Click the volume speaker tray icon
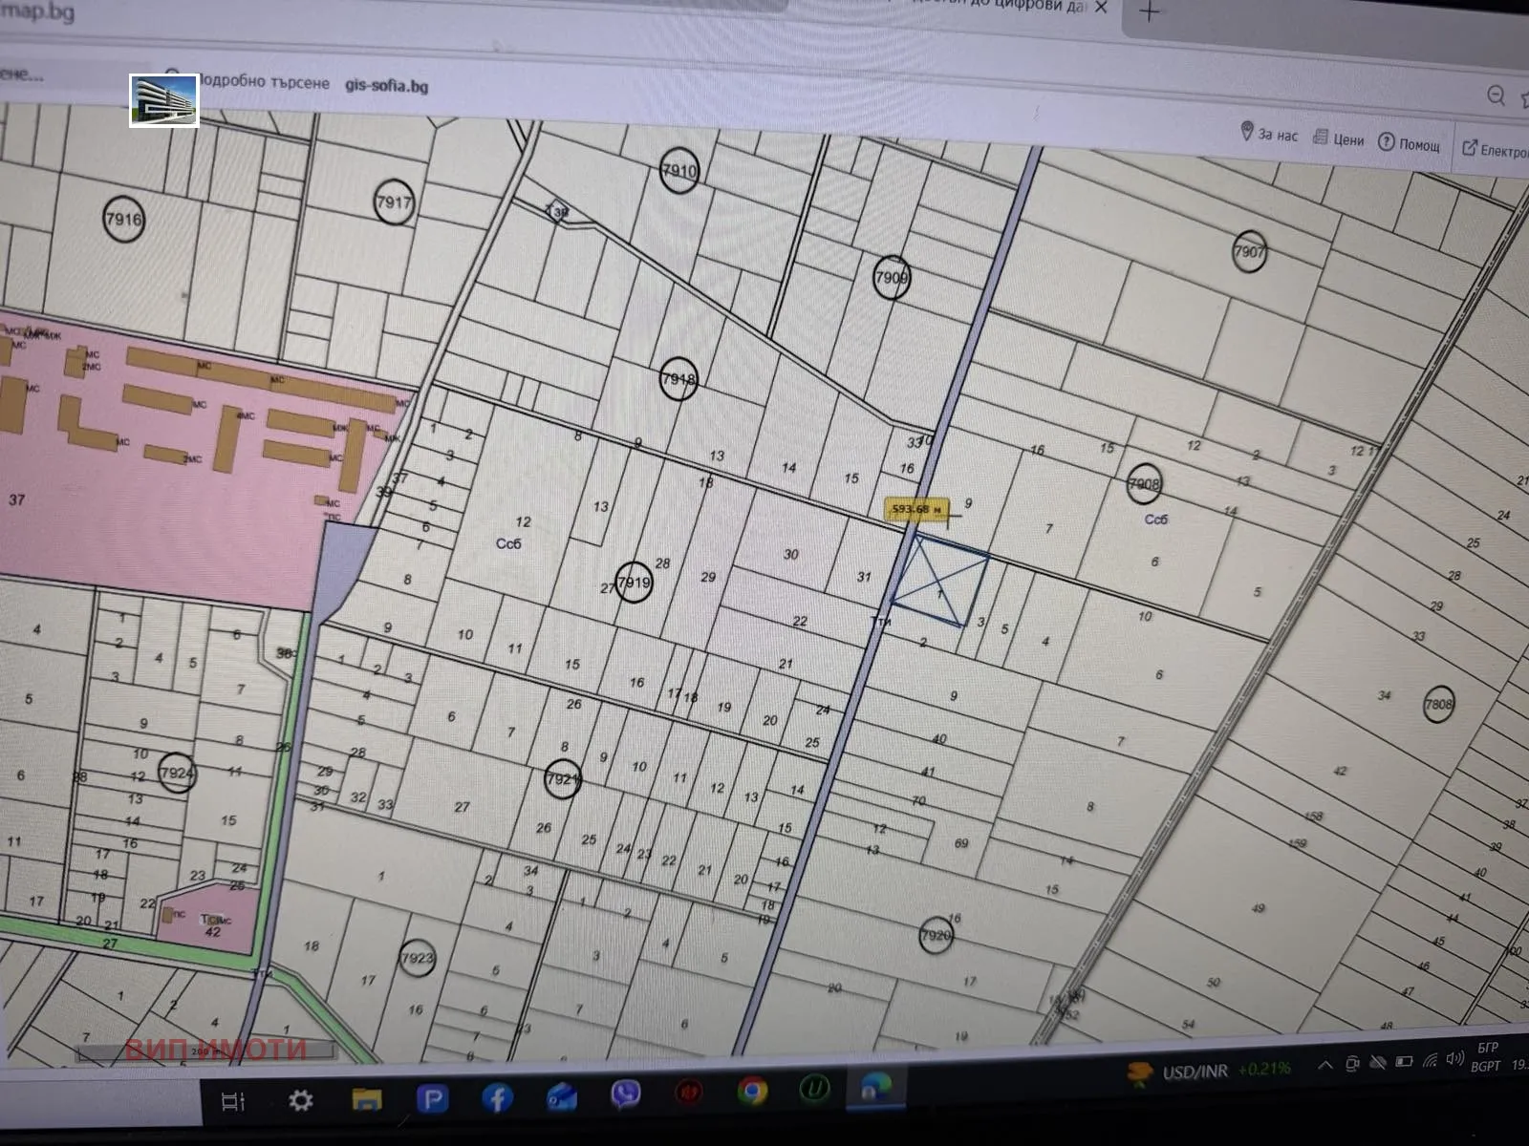Screen dimensions: 1529x1146 coord(1454,1058)
